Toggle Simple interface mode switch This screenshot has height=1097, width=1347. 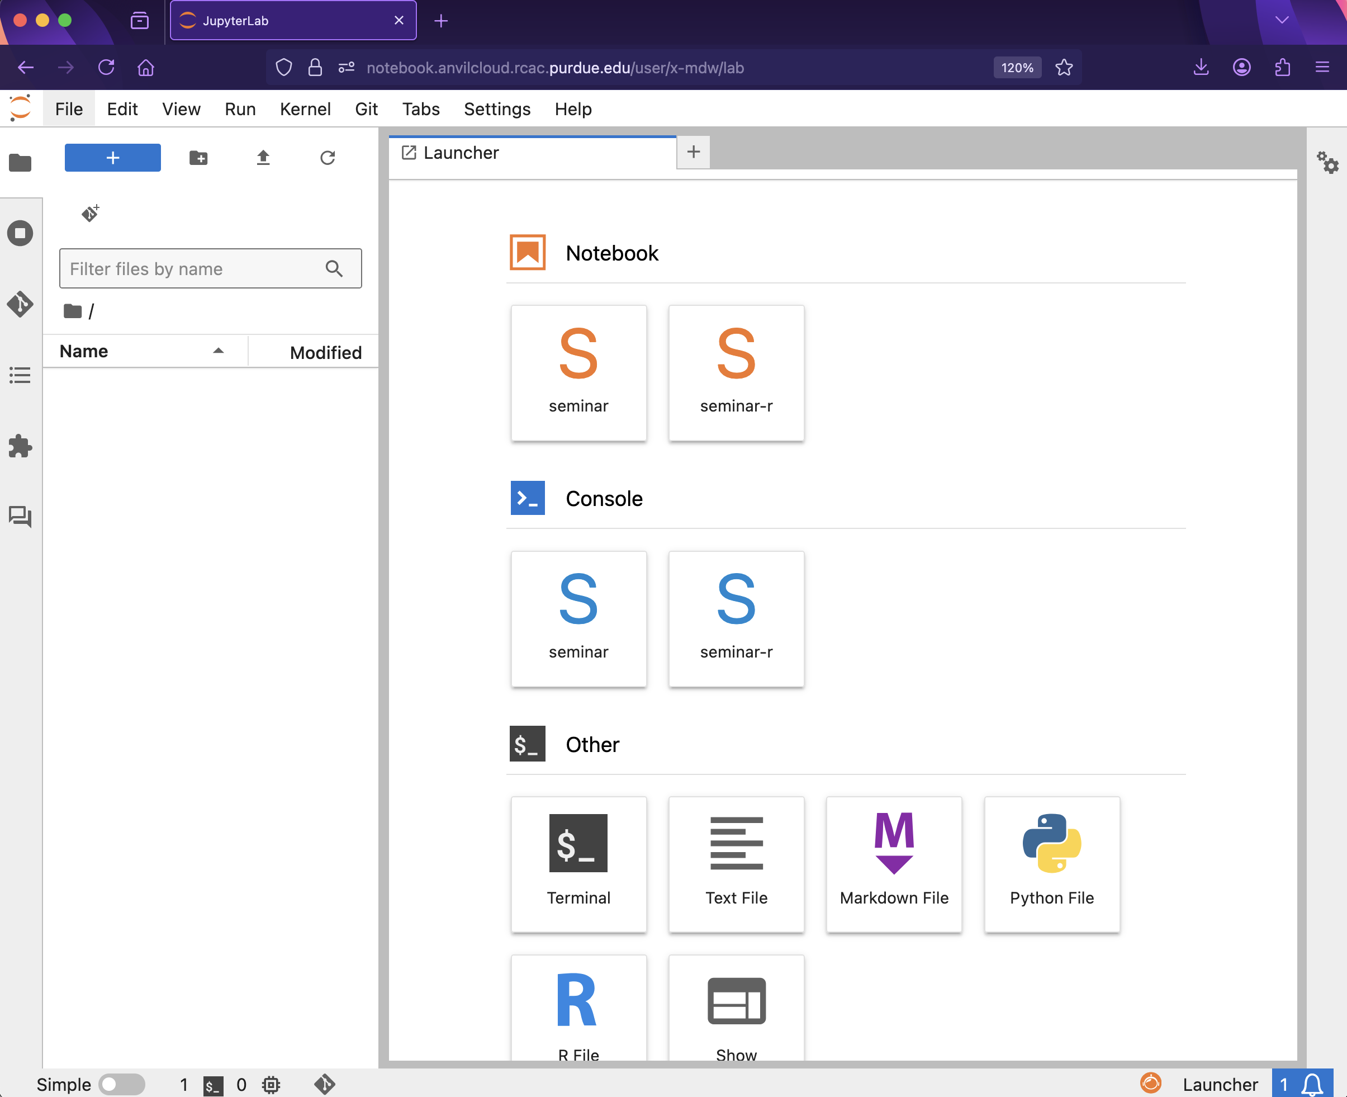(x=124, y=1083)
